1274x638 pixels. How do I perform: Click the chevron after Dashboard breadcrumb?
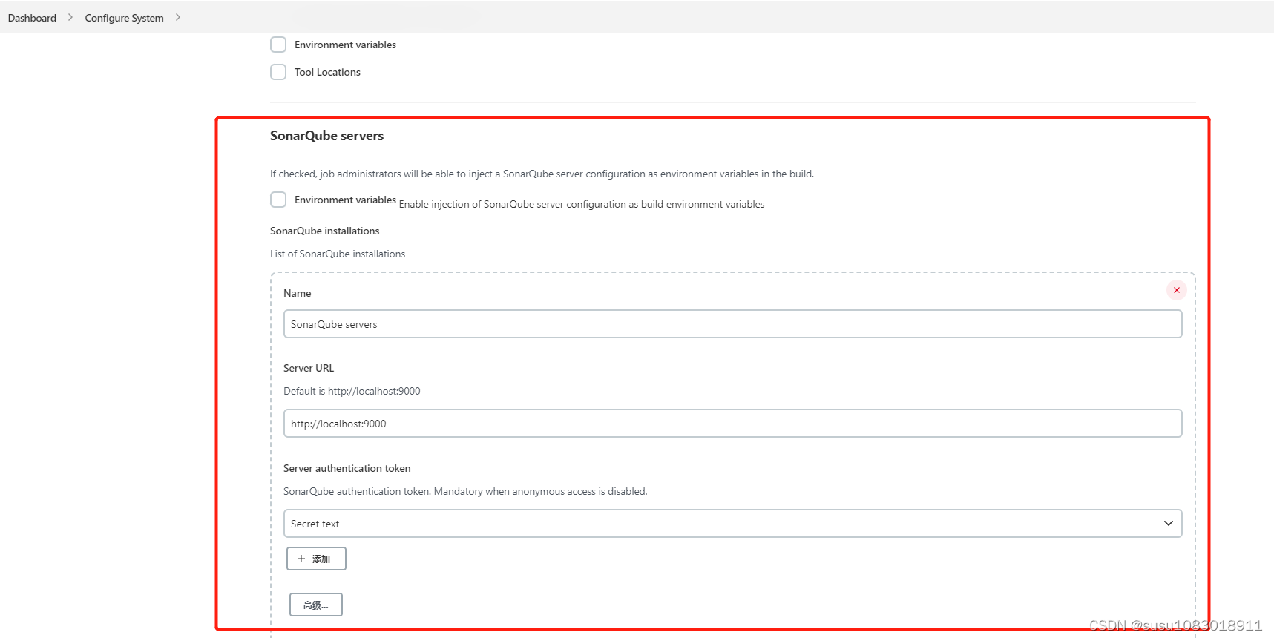[70, 17]
